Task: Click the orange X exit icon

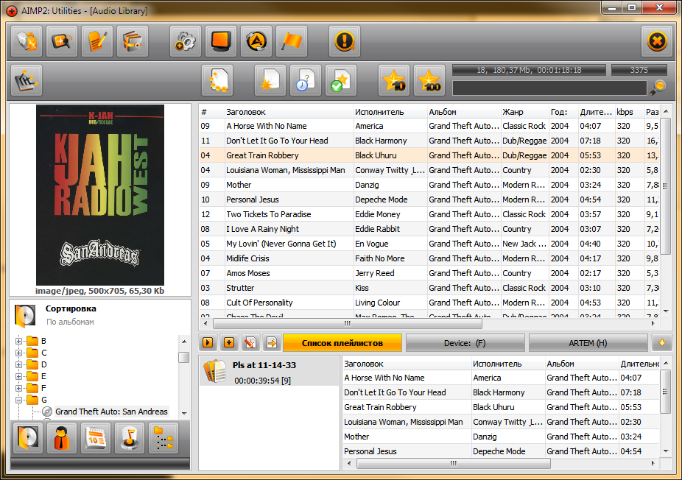Action: pos(657,41)
